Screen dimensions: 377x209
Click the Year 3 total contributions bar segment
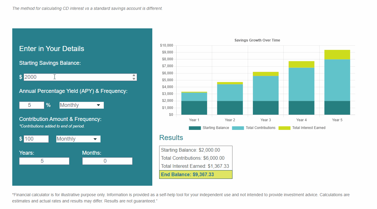[x=265, y=88]
